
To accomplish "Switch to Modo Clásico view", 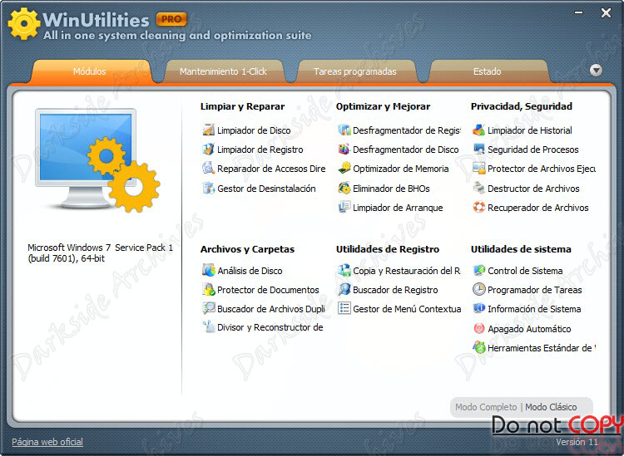I will click(x=551, y=407).
